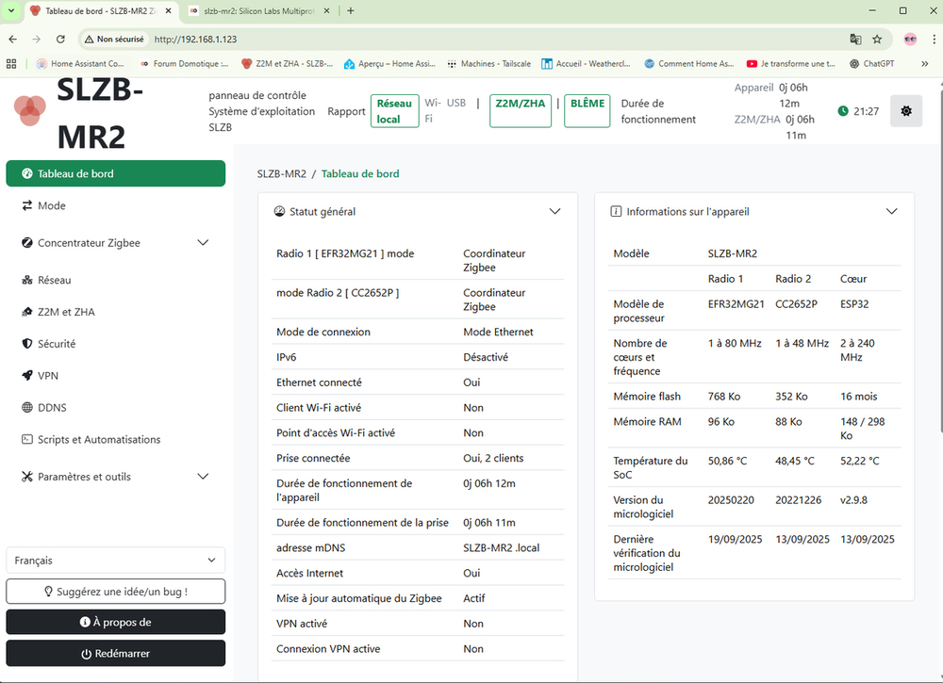Image resolution: width=943 pixels, height=683 pixels.
Task: Open the DDNS sidebar item
Action: point(115,407)
